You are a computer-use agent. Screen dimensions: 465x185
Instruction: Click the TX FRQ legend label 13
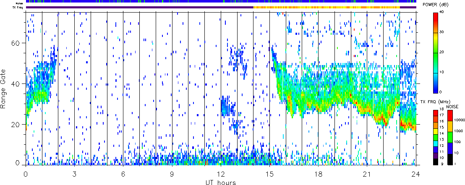click(442, 140)
